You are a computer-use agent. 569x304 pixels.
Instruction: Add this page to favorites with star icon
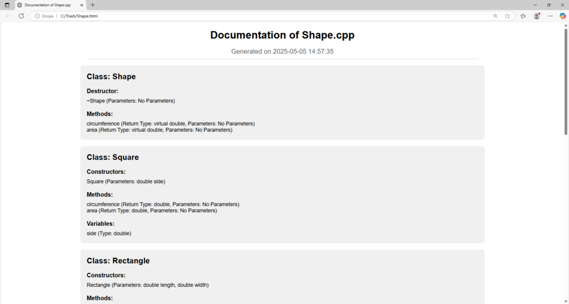(507, 16)
